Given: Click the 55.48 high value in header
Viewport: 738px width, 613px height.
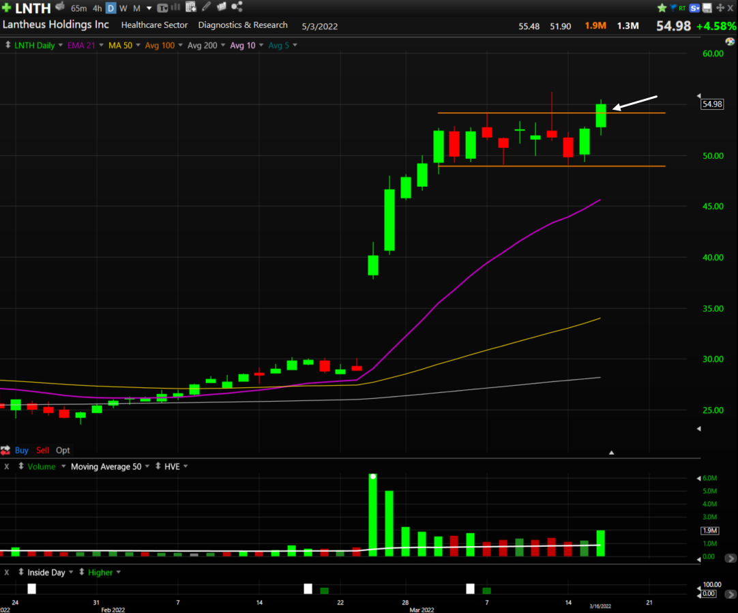Looking at the screenshot, I should tap(529, 27).
